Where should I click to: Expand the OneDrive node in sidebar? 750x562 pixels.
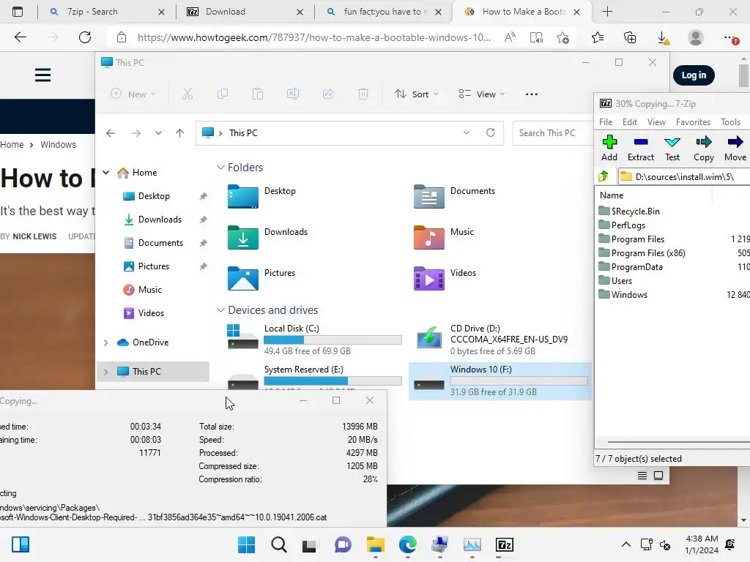point(106,342)
